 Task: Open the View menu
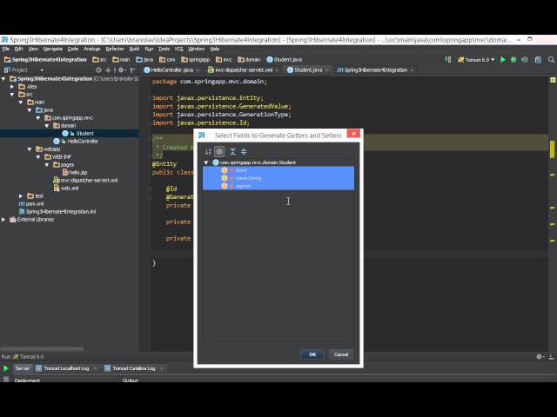tap(33, 49)
